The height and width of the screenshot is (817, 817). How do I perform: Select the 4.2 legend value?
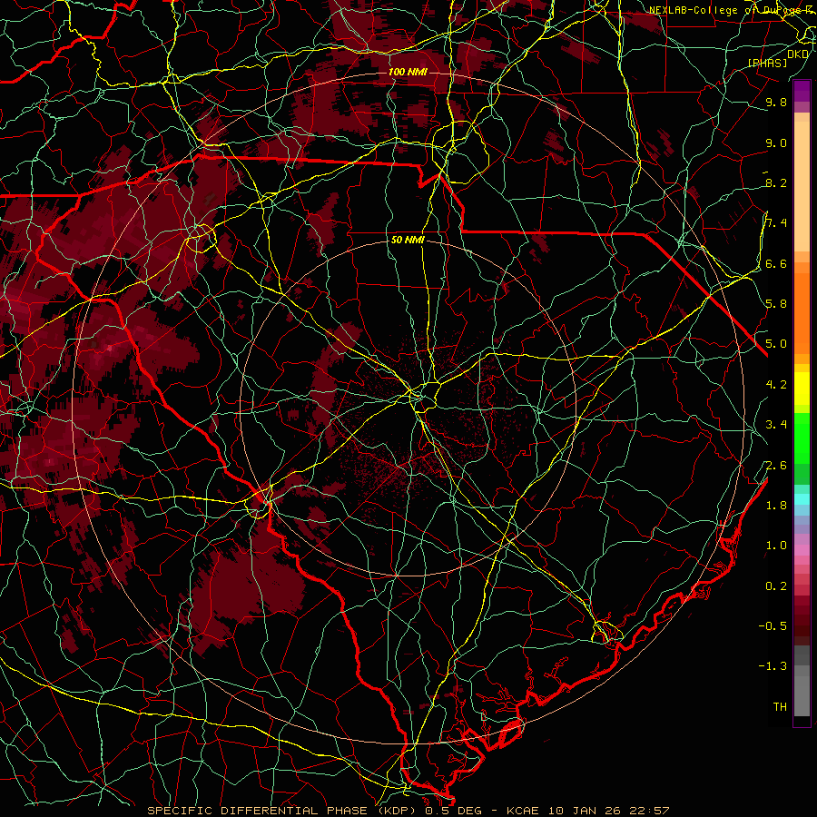pos(776,385)
